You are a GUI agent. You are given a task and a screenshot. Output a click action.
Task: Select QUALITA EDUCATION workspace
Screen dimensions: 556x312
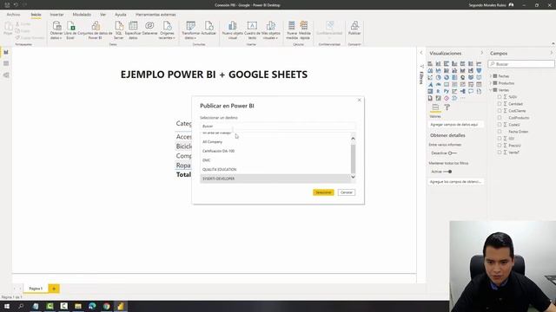pos(275,170)
